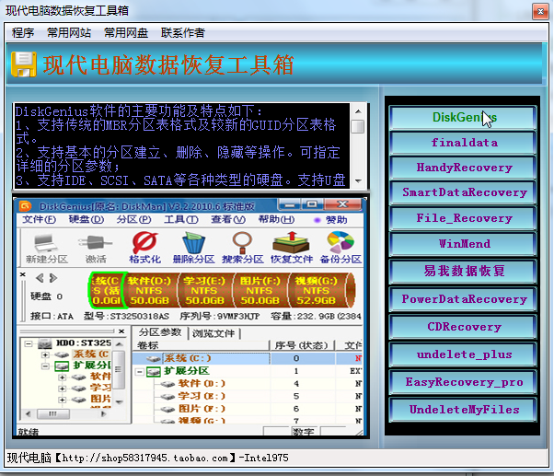The image size is (554, 476).
Task: Open the 联系作者 menu
Action: [182, 33]
